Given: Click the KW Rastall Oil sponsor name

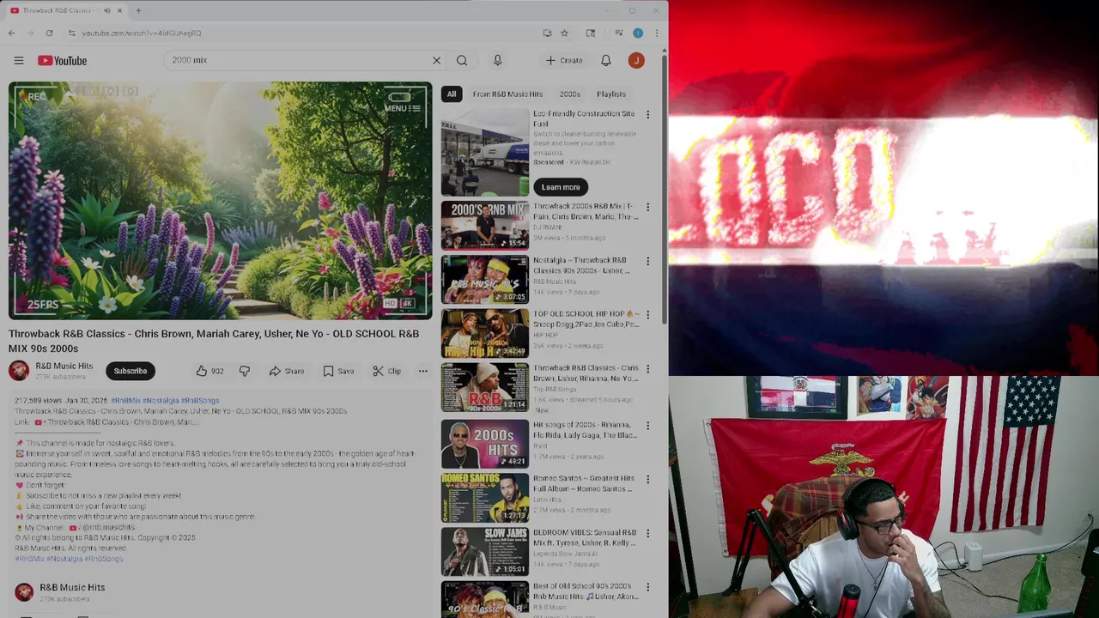Looking at the screenshot, I should pos(590,162).
